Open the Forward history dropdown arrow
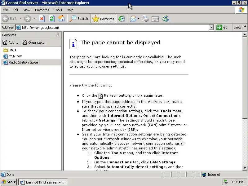Image resolution: width=248 pixels, height=186 pixels. pyautogui.click(x=34, y=19)
